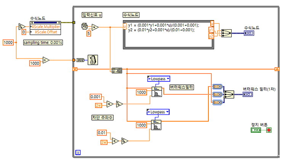Screen dimensions: 293x168
Task: Click the reciprocal node after 0.001 multiply
Action: coord(119,104)
